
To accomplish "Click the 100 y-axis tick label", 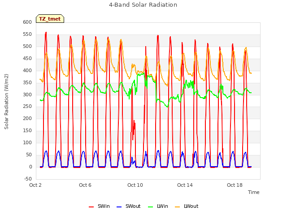I will 27,142.
